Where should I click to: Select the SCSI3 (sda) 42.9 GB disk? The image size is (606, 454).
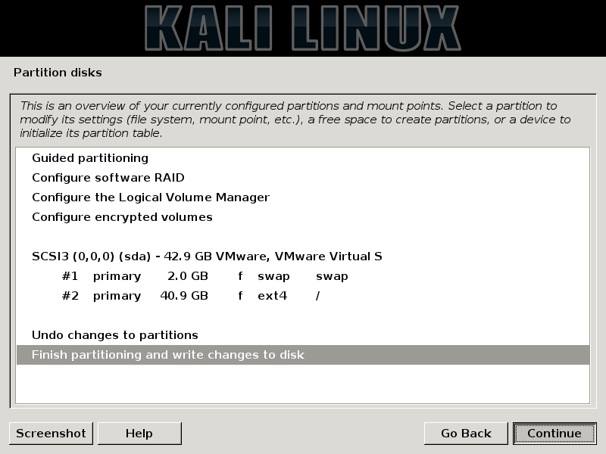(x=303, y=257)
